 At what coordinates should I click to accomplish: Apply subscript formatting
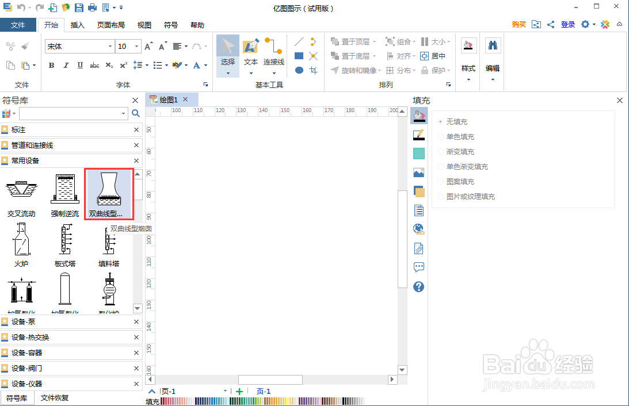coord(109,66)
